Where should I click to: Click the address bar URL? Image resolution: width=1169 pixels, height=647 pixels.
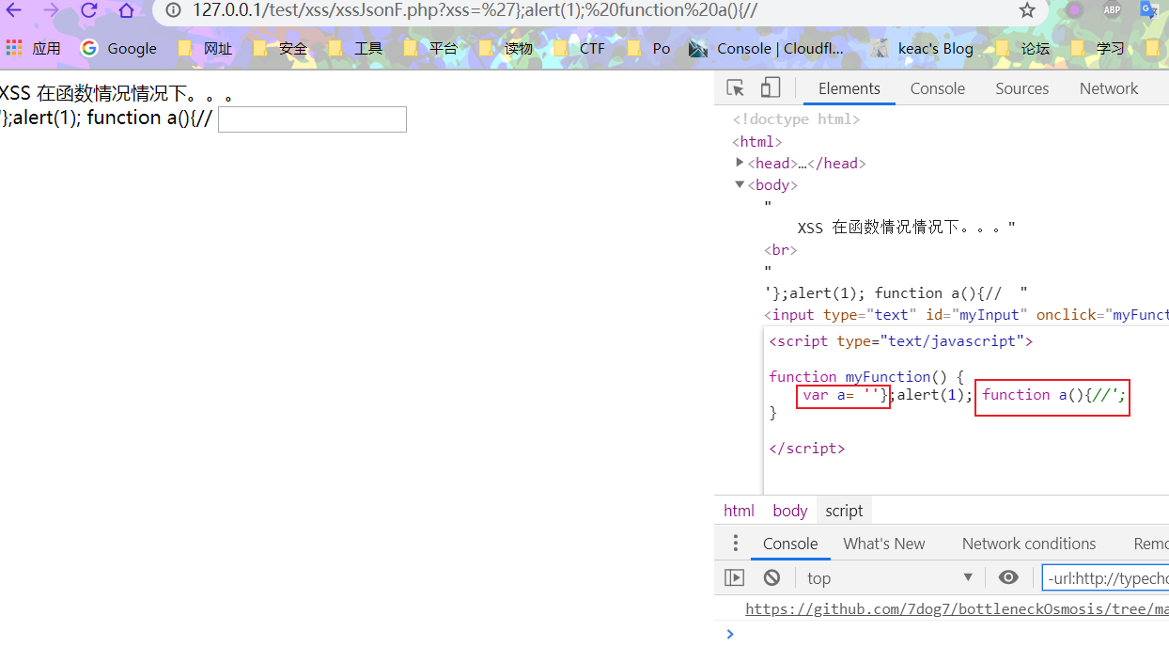475,10
